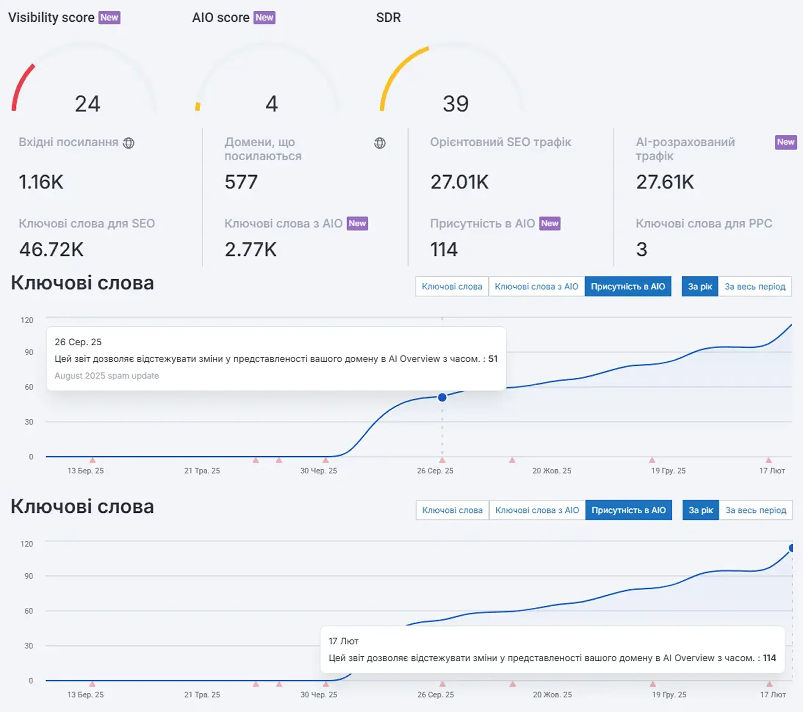Click highlighted blue data point in upper chart
The image size is (803, 712).
click(442, 397)
